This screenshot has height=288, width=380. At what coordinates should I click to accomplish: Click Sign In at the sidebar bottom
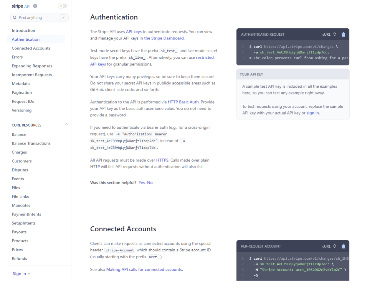coord(22,274)
